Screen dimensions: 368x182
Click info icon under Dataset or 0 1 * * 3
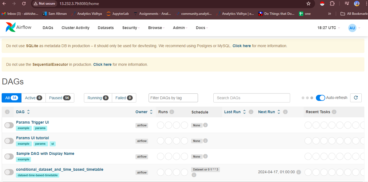coord(194,175)
